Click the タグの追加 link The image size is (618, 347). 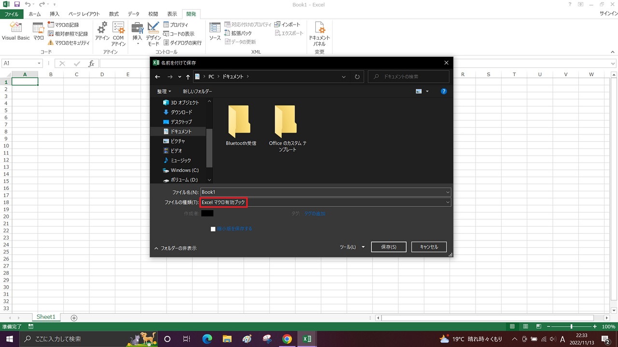(x=314, y=214)
